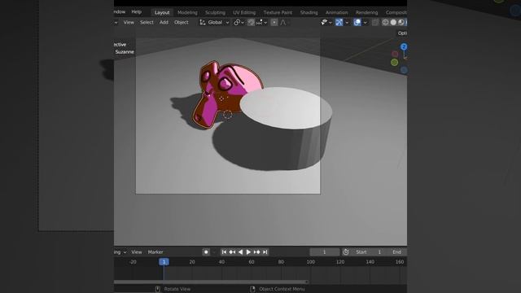Viewport: 521px width, 293px height.
Task: Click the blue playhead at frame 1
Action: pos(164,262)
